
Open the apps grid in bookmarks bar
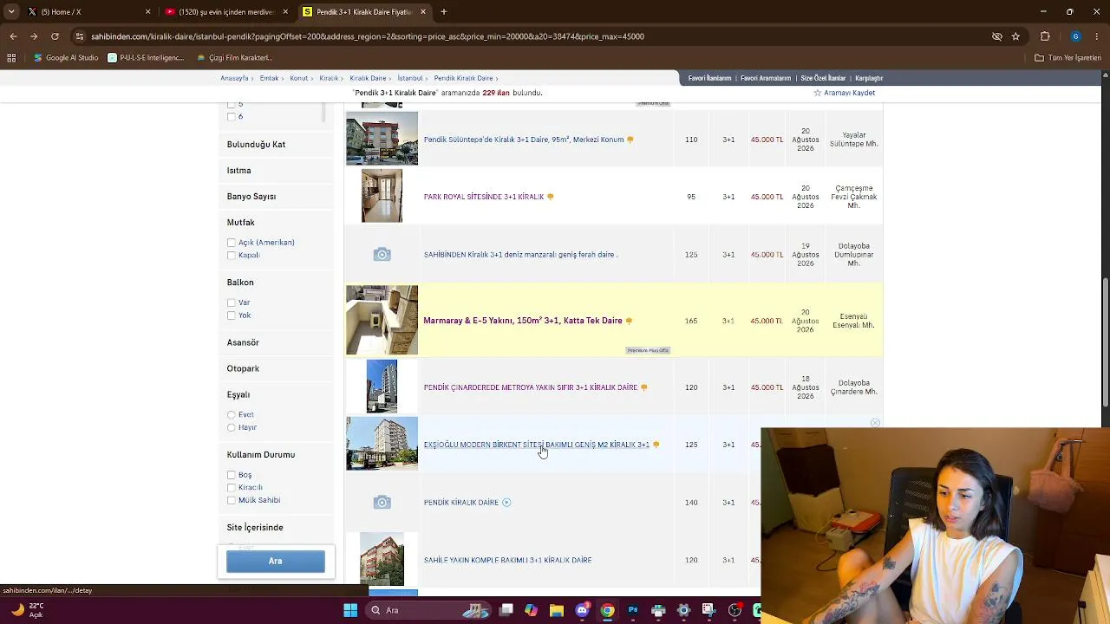(x=11, y=58)
